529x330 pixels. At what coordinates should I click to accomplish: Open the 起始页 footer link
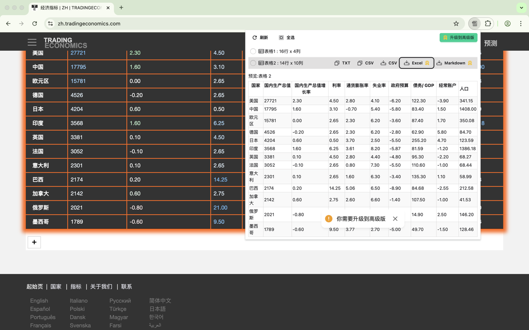[x=35, y=286]
